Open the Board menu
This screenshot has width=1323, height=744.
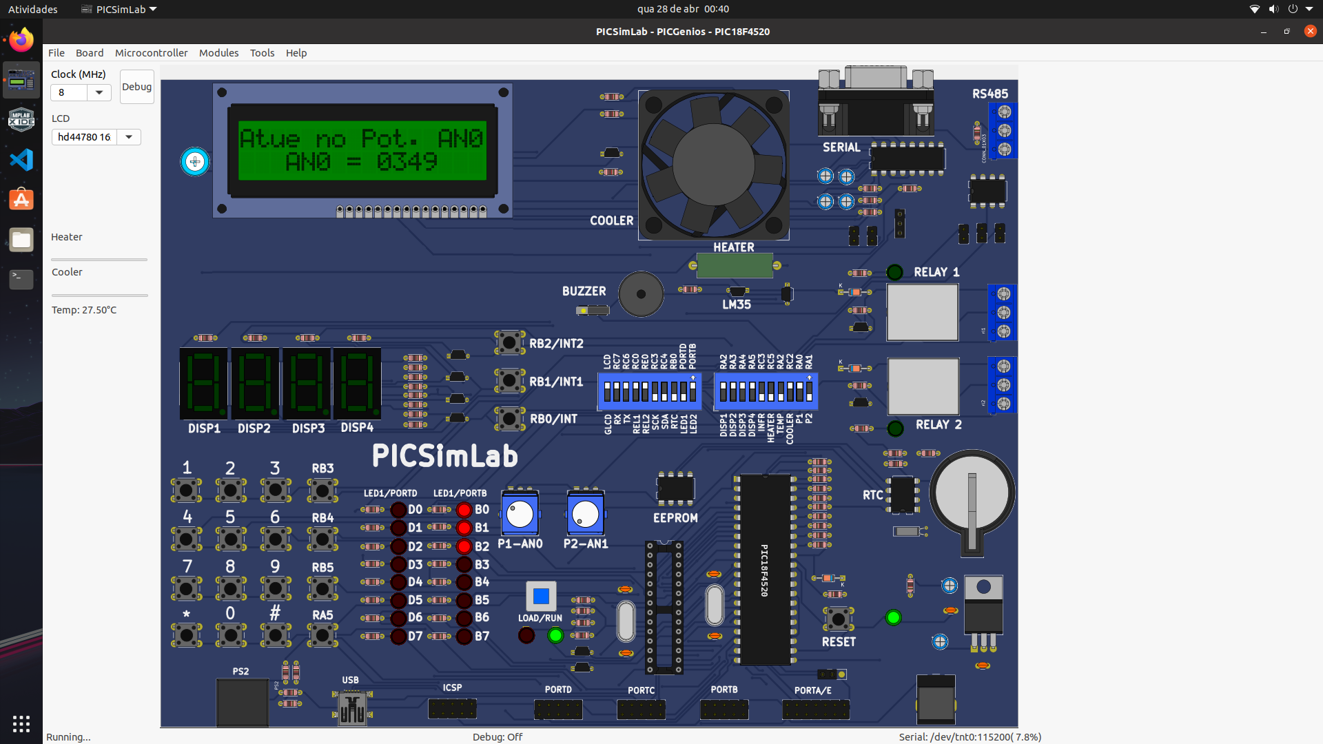(90, 52)
